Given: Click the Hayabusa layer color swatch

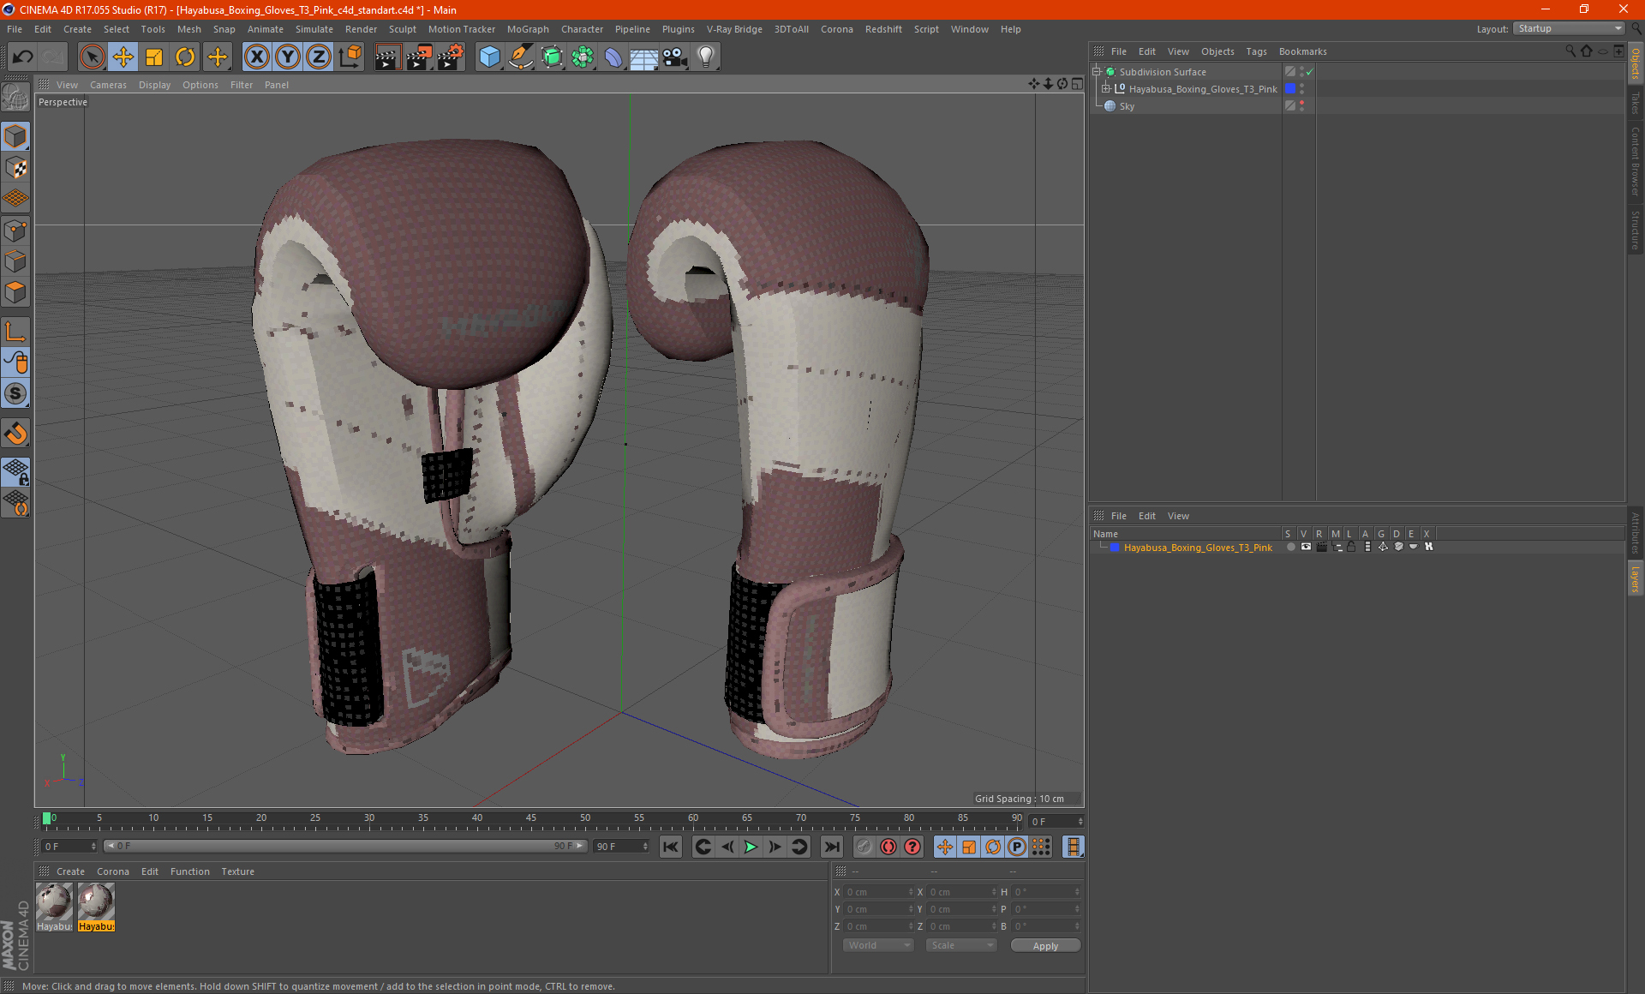Looking at the screenshot, I should pos(1115,548).
